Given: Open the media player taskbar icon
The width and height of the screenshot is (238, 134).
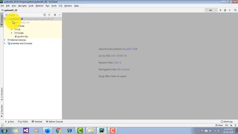Looking at the screenshot, I should pyautogui.click(x=36, y=131).
